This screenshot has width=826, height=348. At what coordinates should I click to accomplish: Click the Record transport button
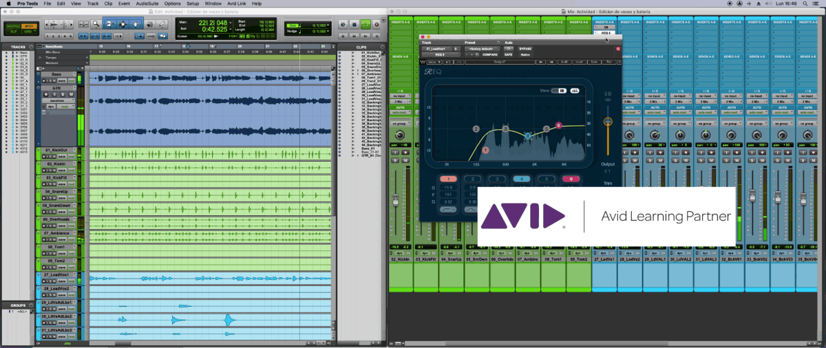coord(375,24)
